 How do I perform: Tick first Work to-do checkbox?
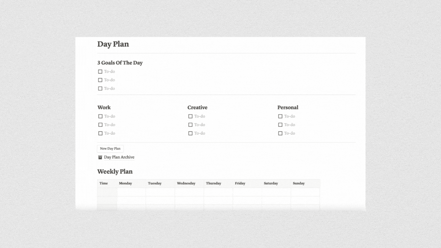(100, 116)
